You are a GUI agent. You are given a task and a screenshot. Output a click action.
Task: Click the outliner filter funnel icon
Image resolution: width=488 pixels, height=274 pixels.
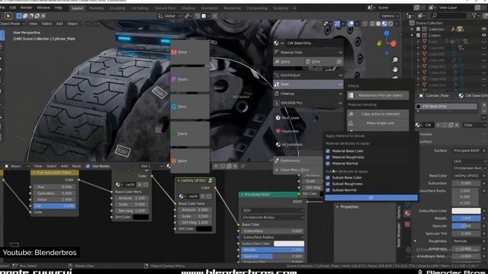474,15
